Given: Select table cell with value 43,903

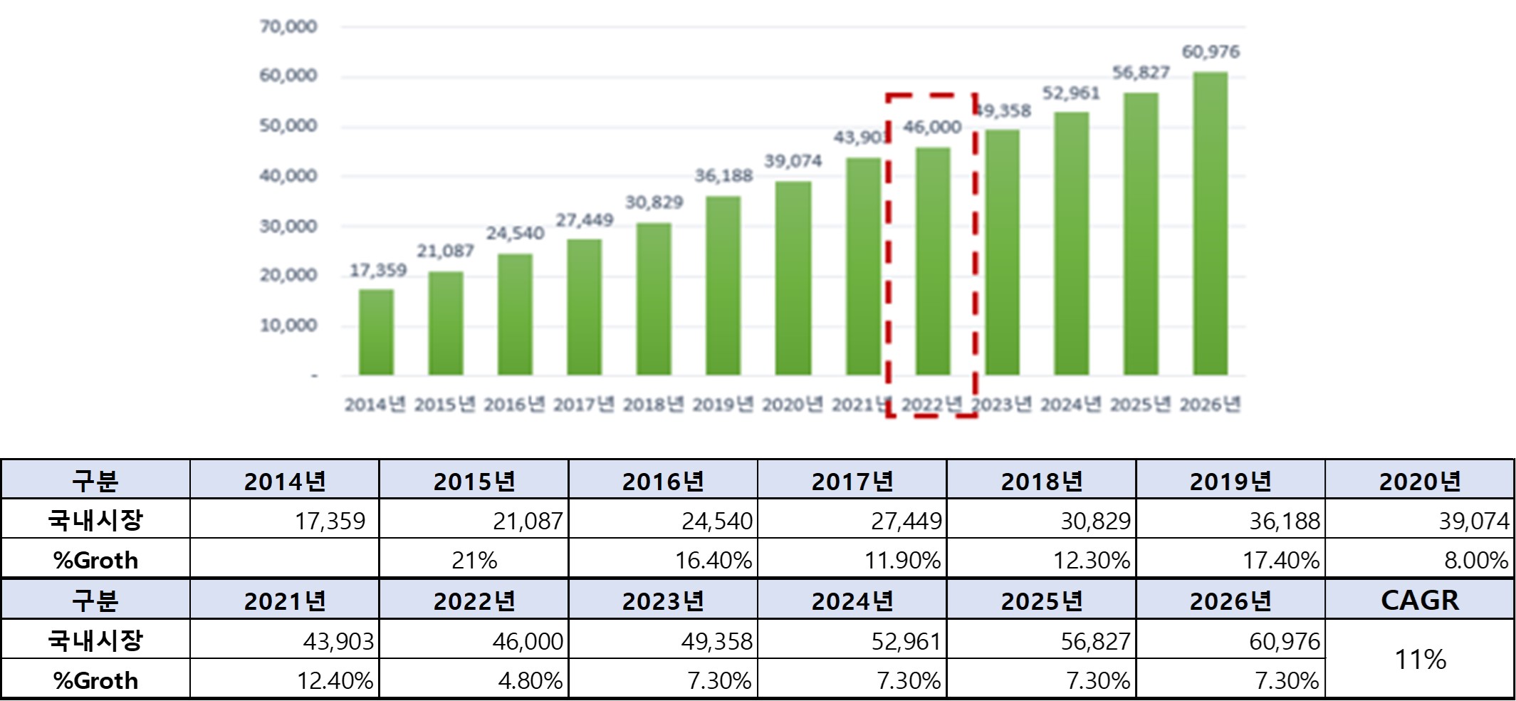Looking at the screenshot, I should pos(284,639).
